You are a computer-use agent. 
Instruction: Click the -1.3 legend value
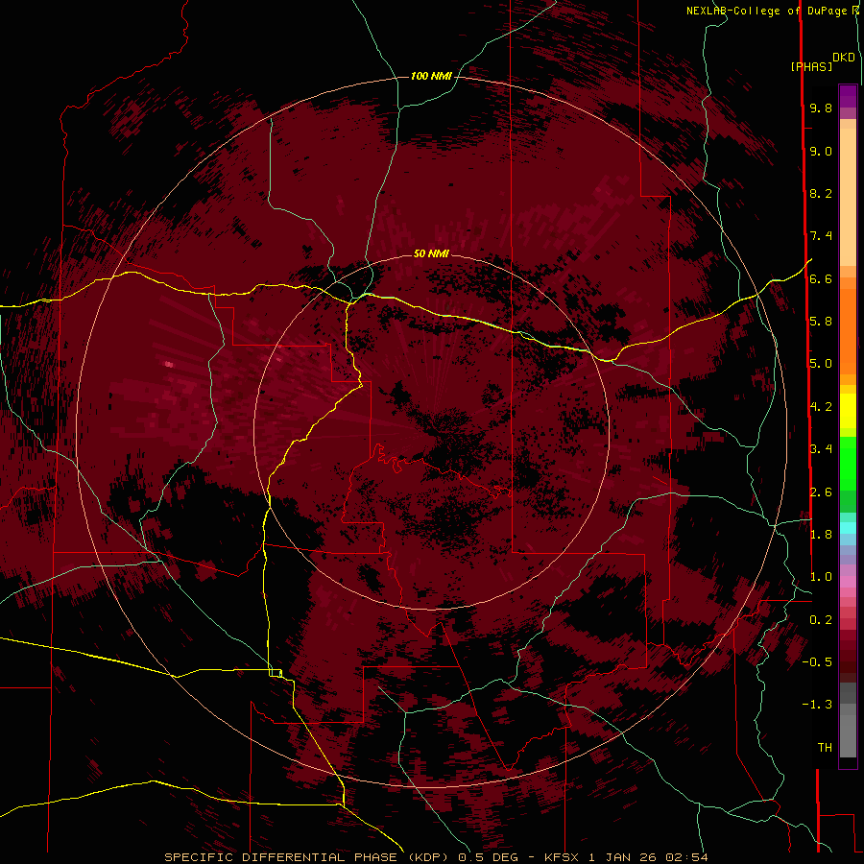pyautogui.click(x=817, y=705)
